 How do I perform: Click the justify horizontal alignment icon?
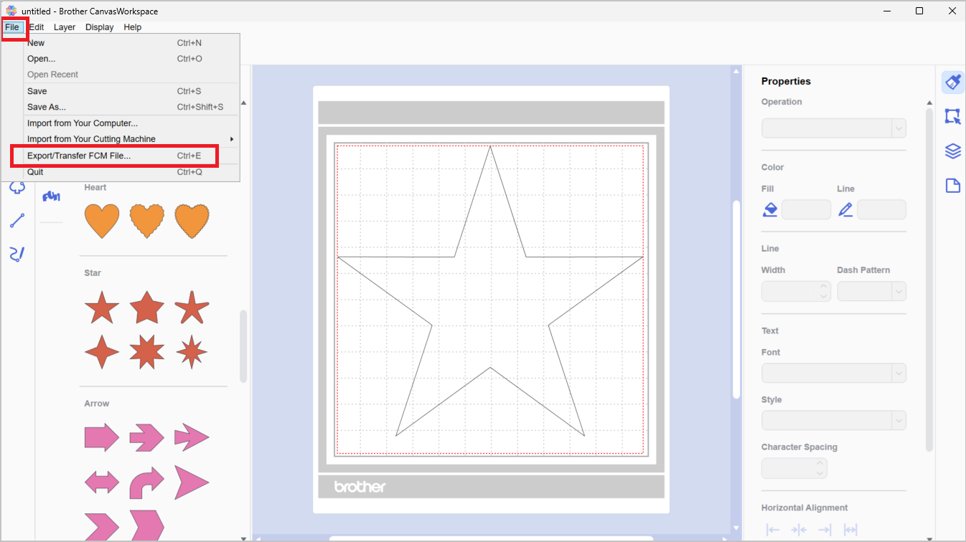point(850,530)
